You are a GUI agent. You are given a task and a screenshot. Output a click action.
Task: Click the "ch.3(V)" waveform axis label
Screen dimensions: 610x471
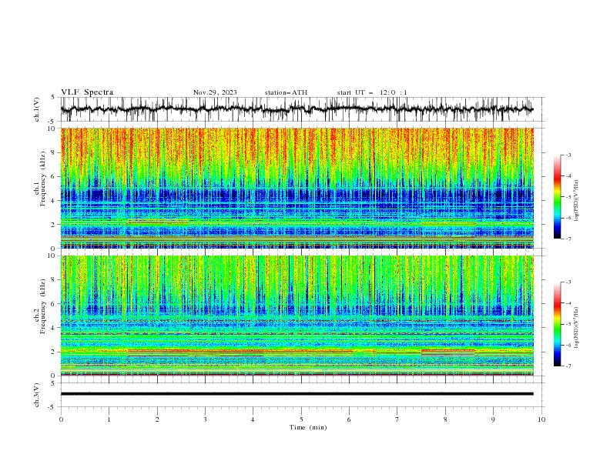tap(37, 395)
